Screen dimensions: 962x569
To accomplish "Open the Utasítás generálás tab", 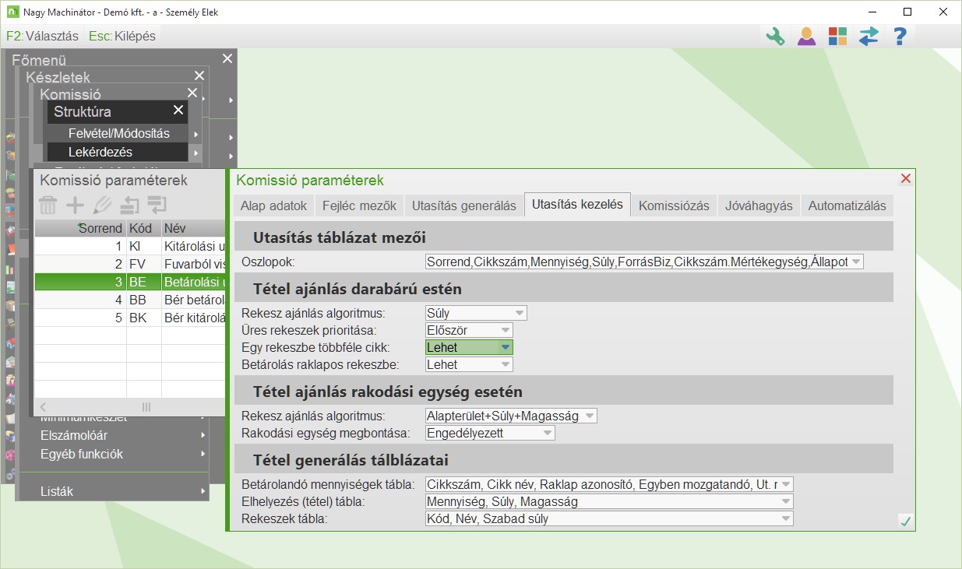I will tap(463, 205).
